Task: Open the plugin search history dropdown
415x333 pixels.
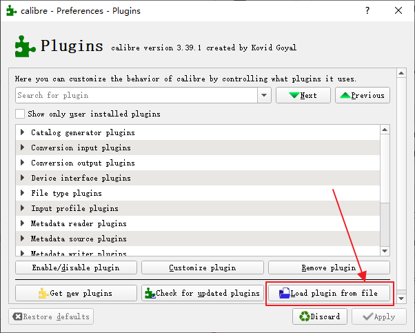Action: (263, 95)
